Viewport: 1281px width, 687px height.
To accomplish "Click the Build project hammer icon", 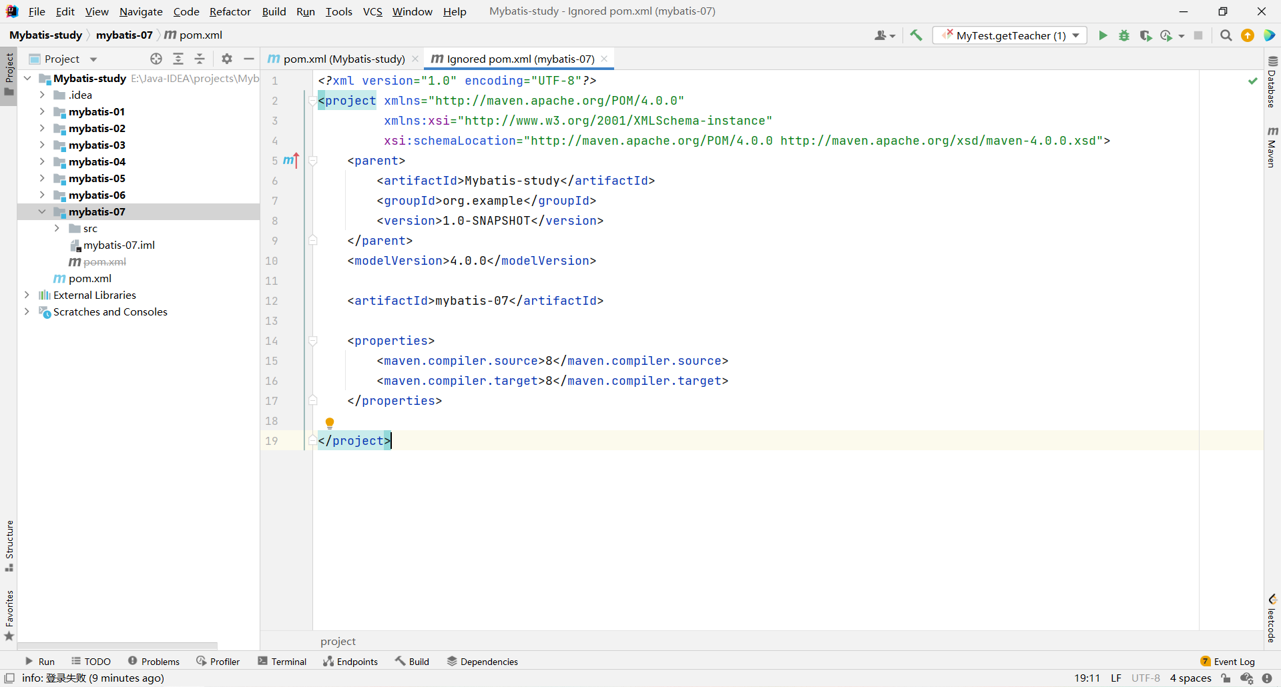I will point(916,35).
